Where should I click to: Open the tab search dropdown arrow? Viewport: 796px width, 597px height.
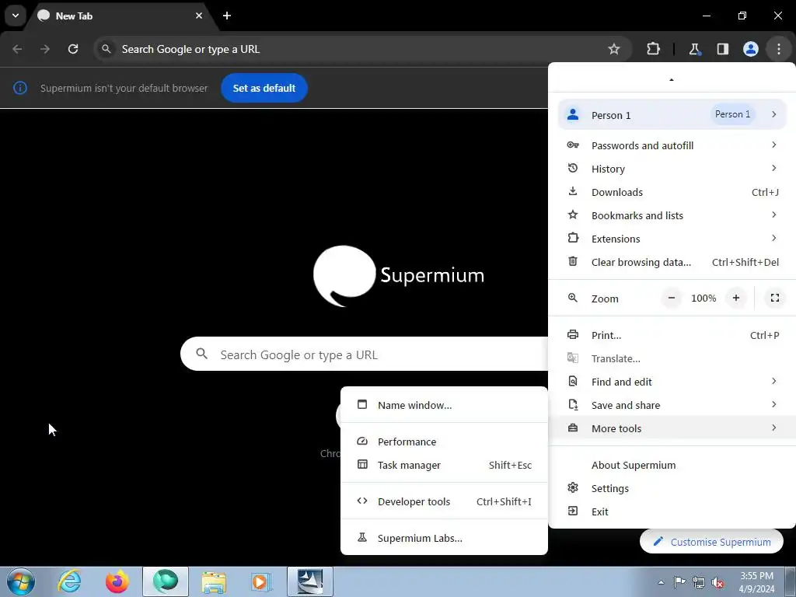pos(16,16)
